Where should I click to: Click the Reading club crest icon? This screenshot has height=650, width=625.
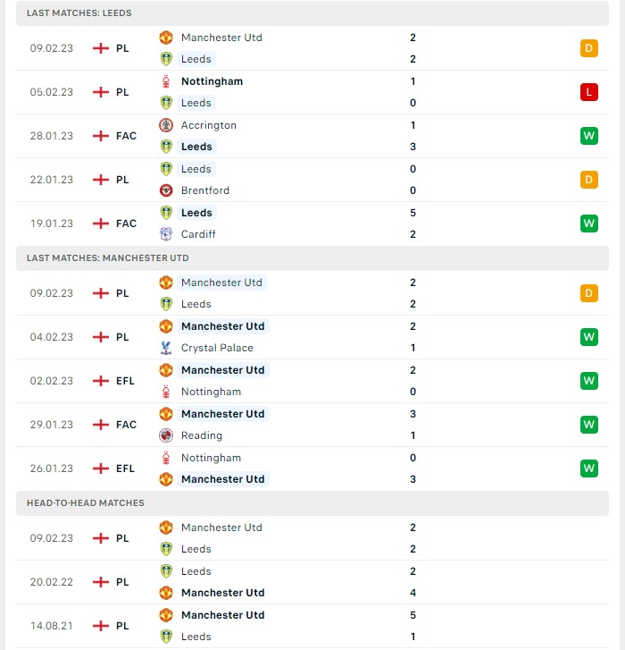[166, 435]
